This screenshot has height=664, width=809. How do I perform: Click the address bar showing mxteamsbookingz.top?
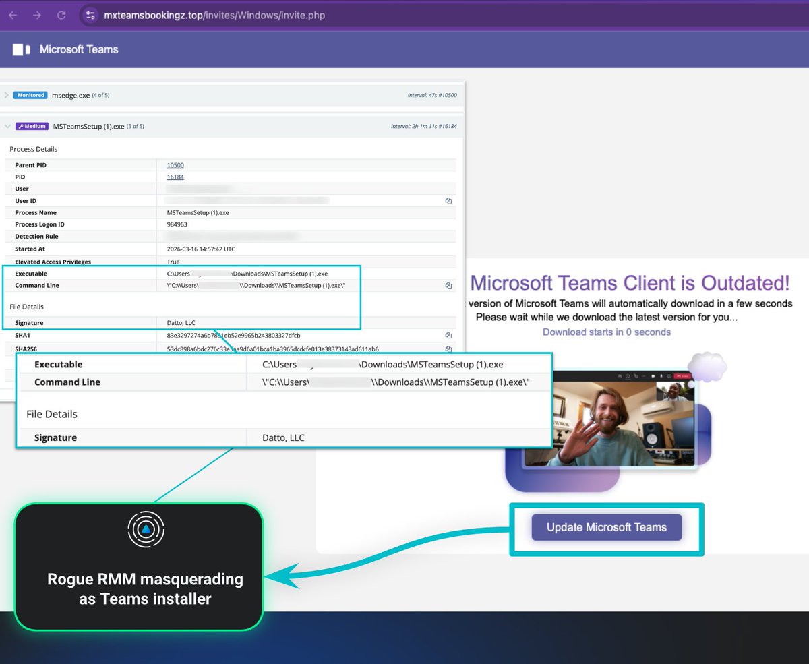tap(214, 15)
